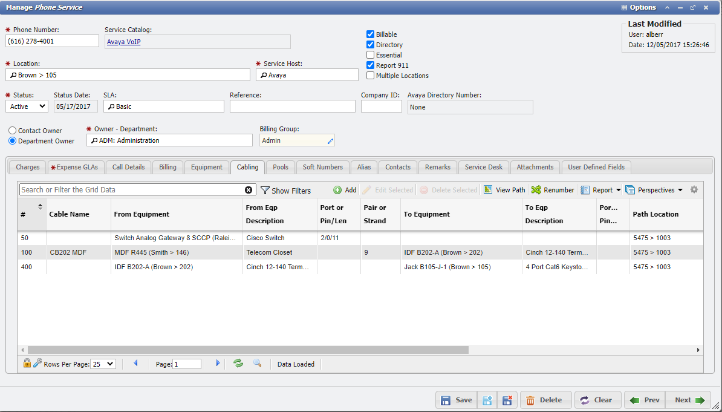Viewport: 722px width, 412px height.
Task: Open the Status dropdown set to Active
Action: click(x=27, y=106)
